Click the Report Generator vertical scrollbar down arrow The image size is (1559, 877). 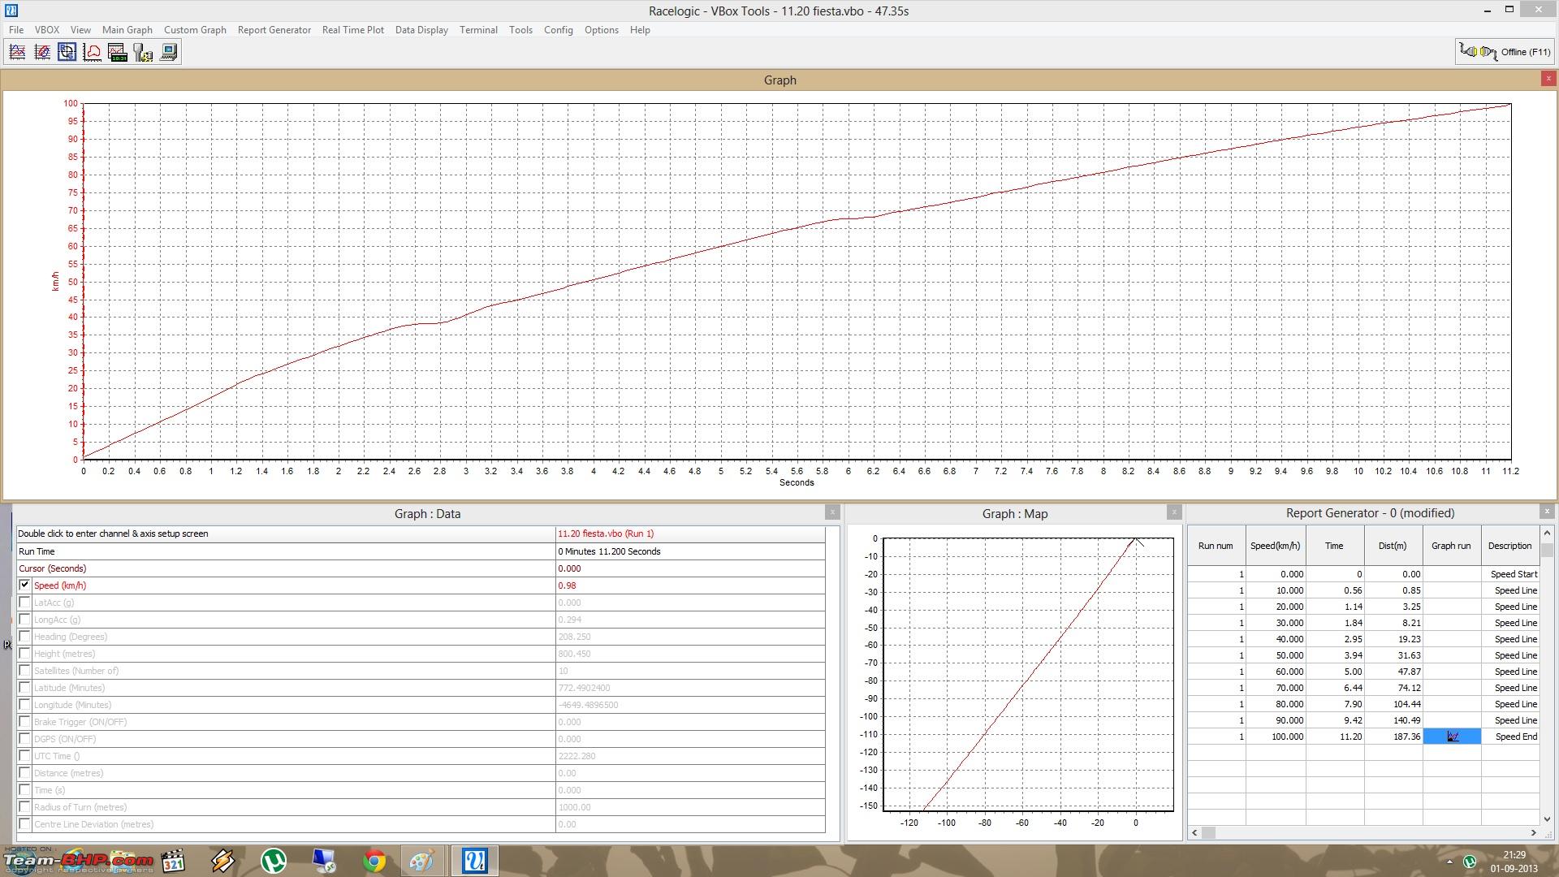tap(1547, 819)
